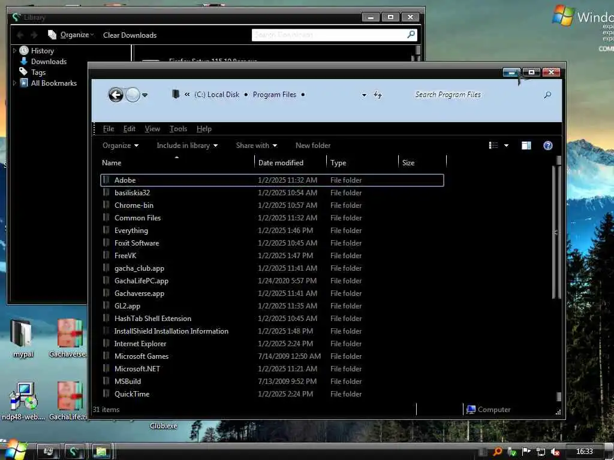Select the Microsoft Games folder

tap(272, 356)
